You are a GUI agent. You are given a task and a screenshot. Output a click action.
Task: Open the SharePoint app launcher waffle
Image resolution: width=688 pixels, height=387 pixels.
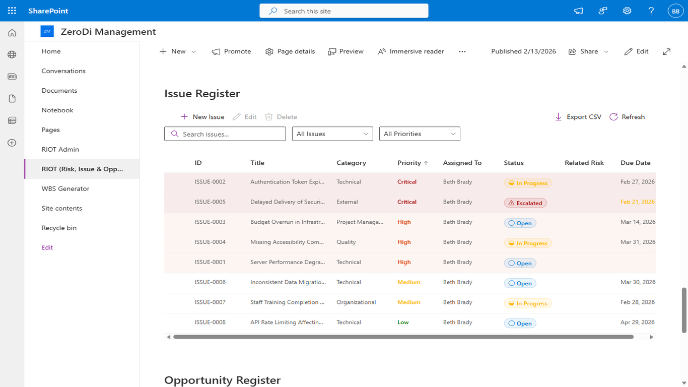12,10
